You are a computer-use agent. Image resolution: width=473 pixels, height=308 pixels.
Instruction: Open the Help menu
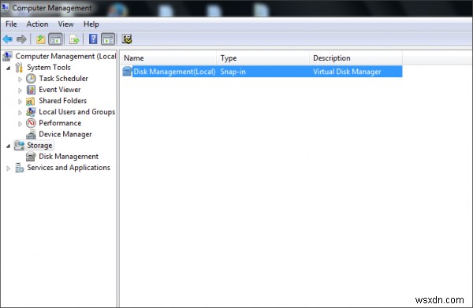click(x=91, y=24)
